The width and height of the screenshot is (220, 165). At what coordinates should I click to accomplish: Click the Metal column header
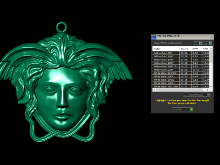(x=166, y=49)
